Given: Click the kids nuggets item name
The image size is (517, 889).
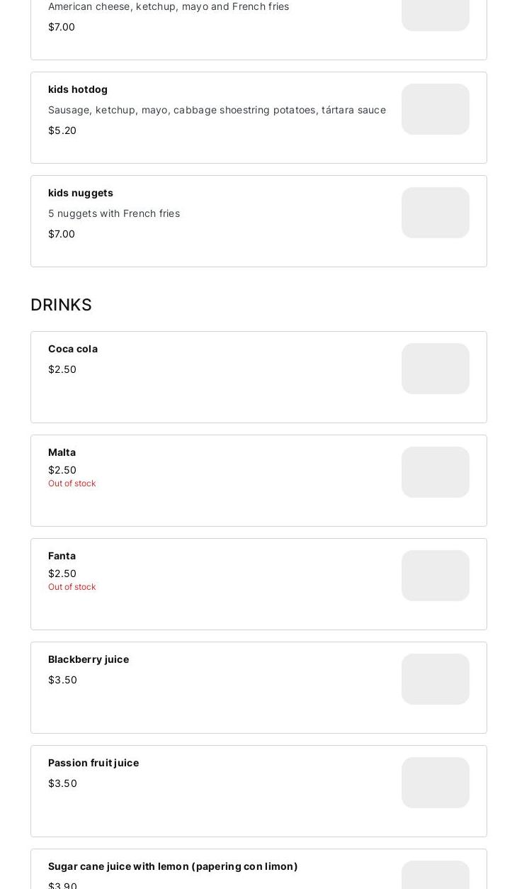Looking at the screenshot, I should 81,193.
